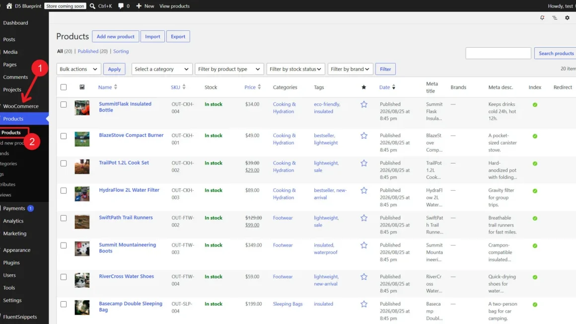Open the Filter by stock status dropdown
The image size is (576, 324).
click(x=295, y=69)
